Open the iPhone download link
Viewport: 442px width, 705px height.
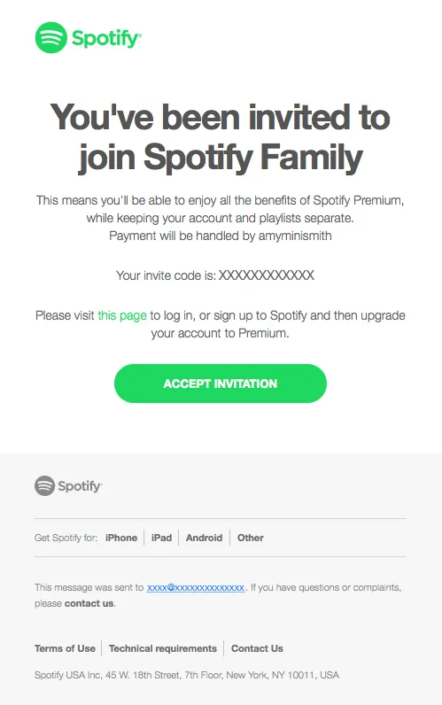[x=121, y=538]
